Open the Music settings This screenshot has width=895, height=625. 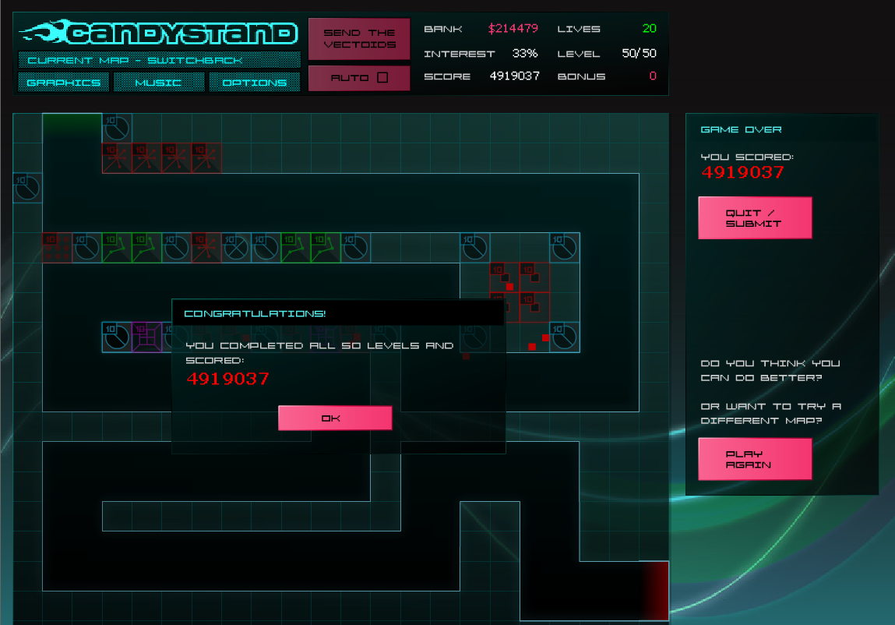pyautogui.click(x=159, y=83)
